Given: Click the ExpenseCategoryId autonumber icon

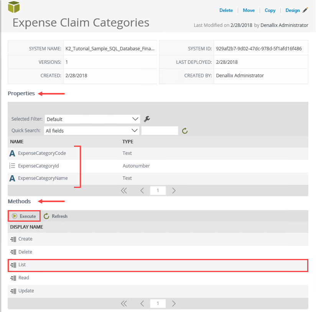Looking at the screenshot, I should (12, 166).
